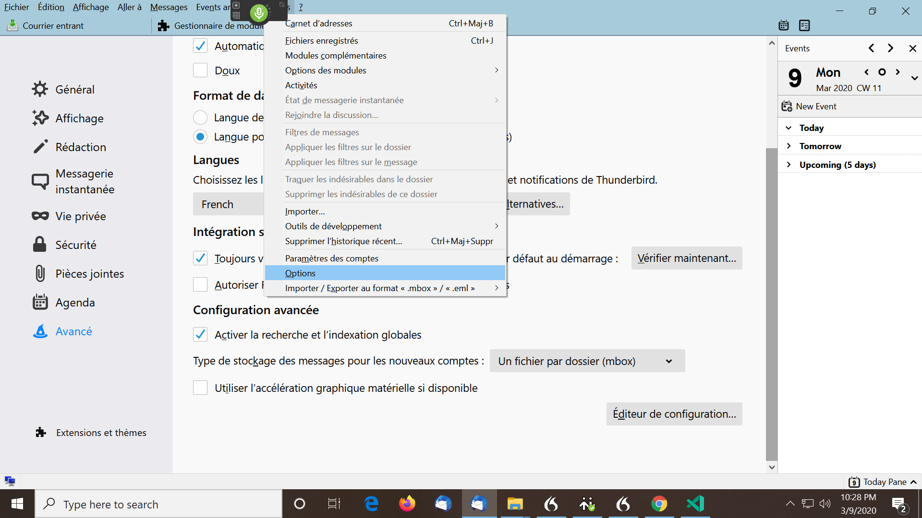Click the Gestionnaire de modules puzzle icon
Image resolution: width=922 pixels, height=518 pixels.
163,26
